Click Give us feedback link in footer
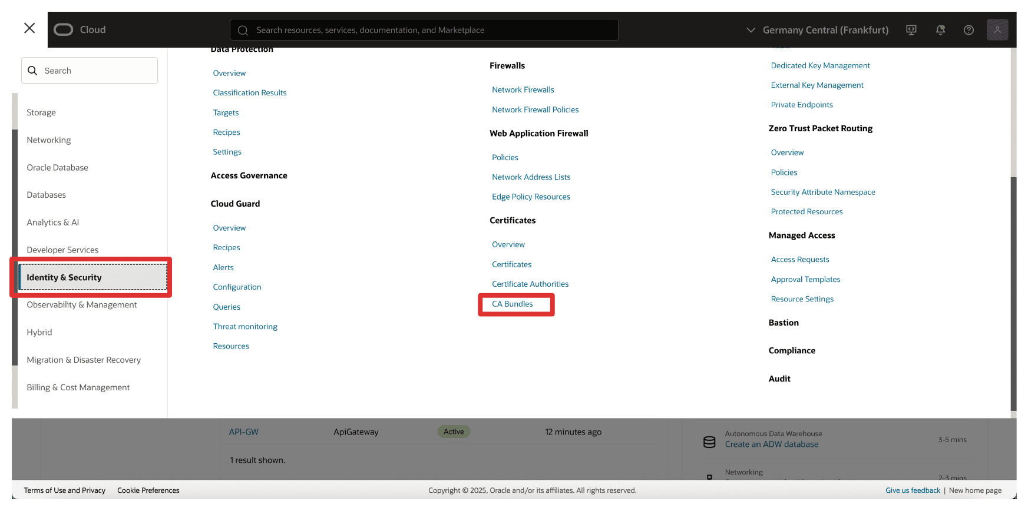Viewport: 1028px width, 511px height. click(x=913, y=490)
